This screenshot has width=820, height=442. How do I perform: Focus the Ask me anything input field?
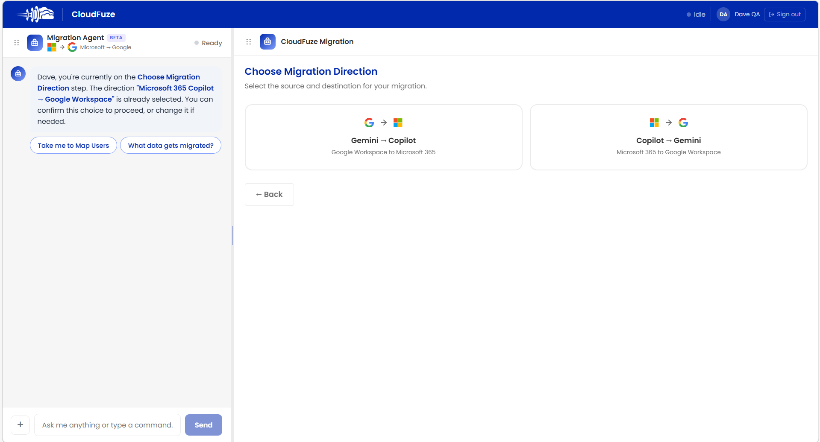[x=107, y=425]
